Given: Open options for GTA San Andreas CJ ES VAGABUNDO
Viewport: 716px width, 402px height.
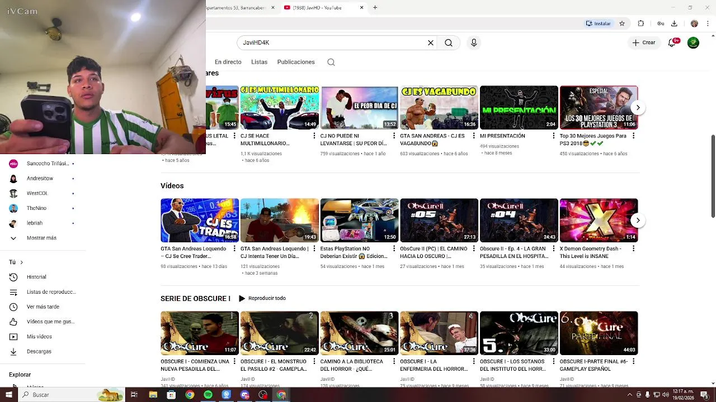Looking at the screenshot, I should tap(474, 136).
